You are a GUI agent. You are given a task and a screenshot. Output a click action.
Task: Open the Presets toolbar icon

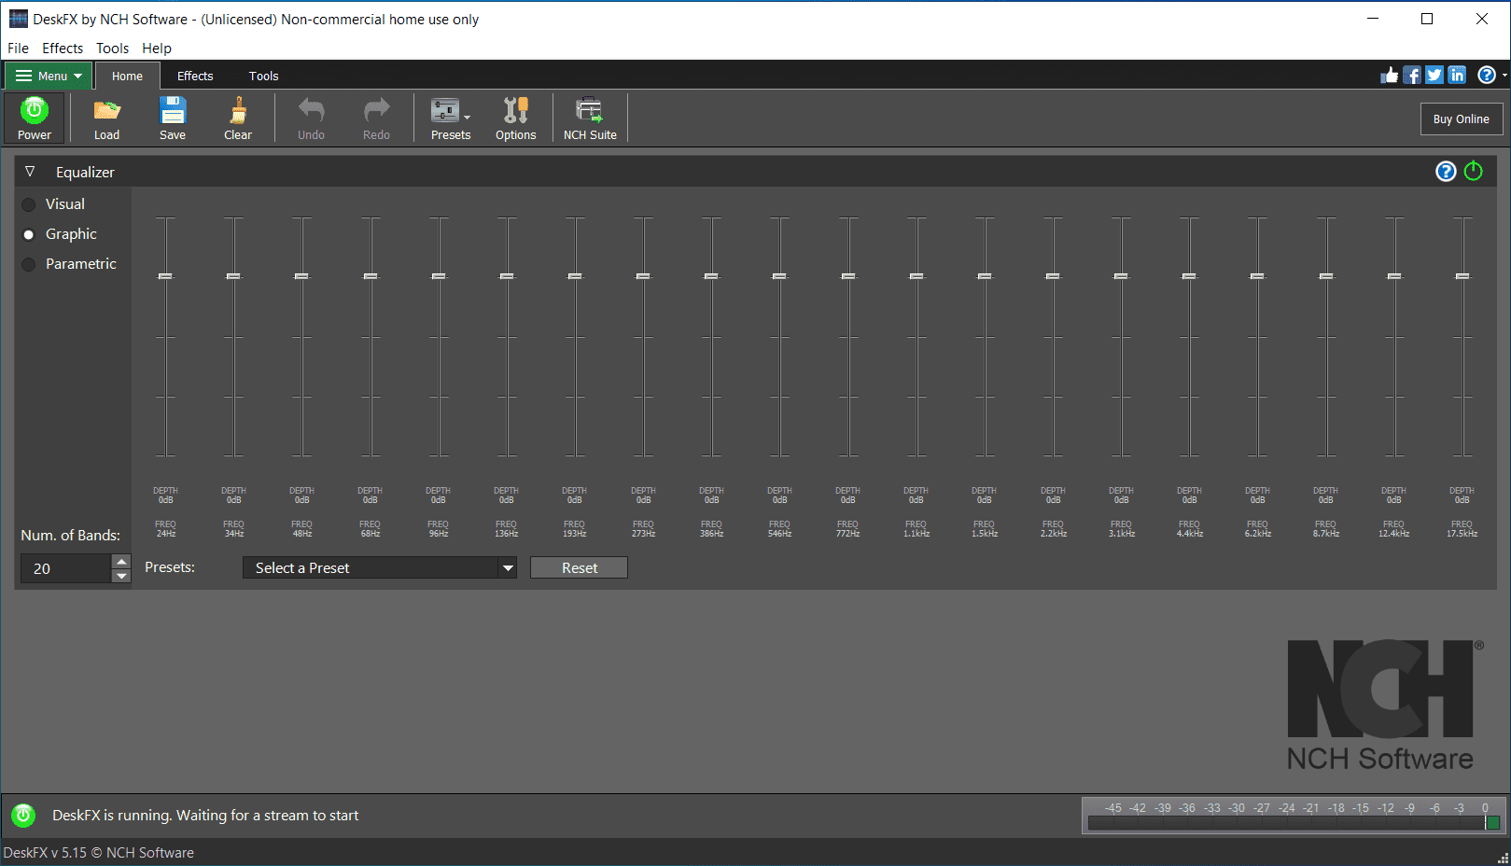pyautogui.click(x=445, y=111)
